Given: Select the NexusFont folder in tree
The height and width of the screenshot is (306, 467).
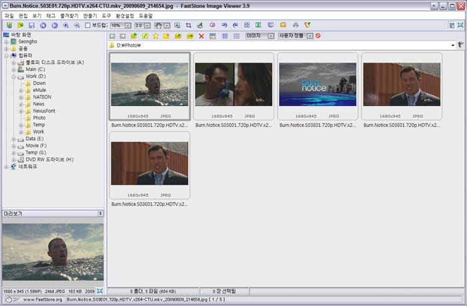Looking at the screenshot, I should [x=44, y=111].
